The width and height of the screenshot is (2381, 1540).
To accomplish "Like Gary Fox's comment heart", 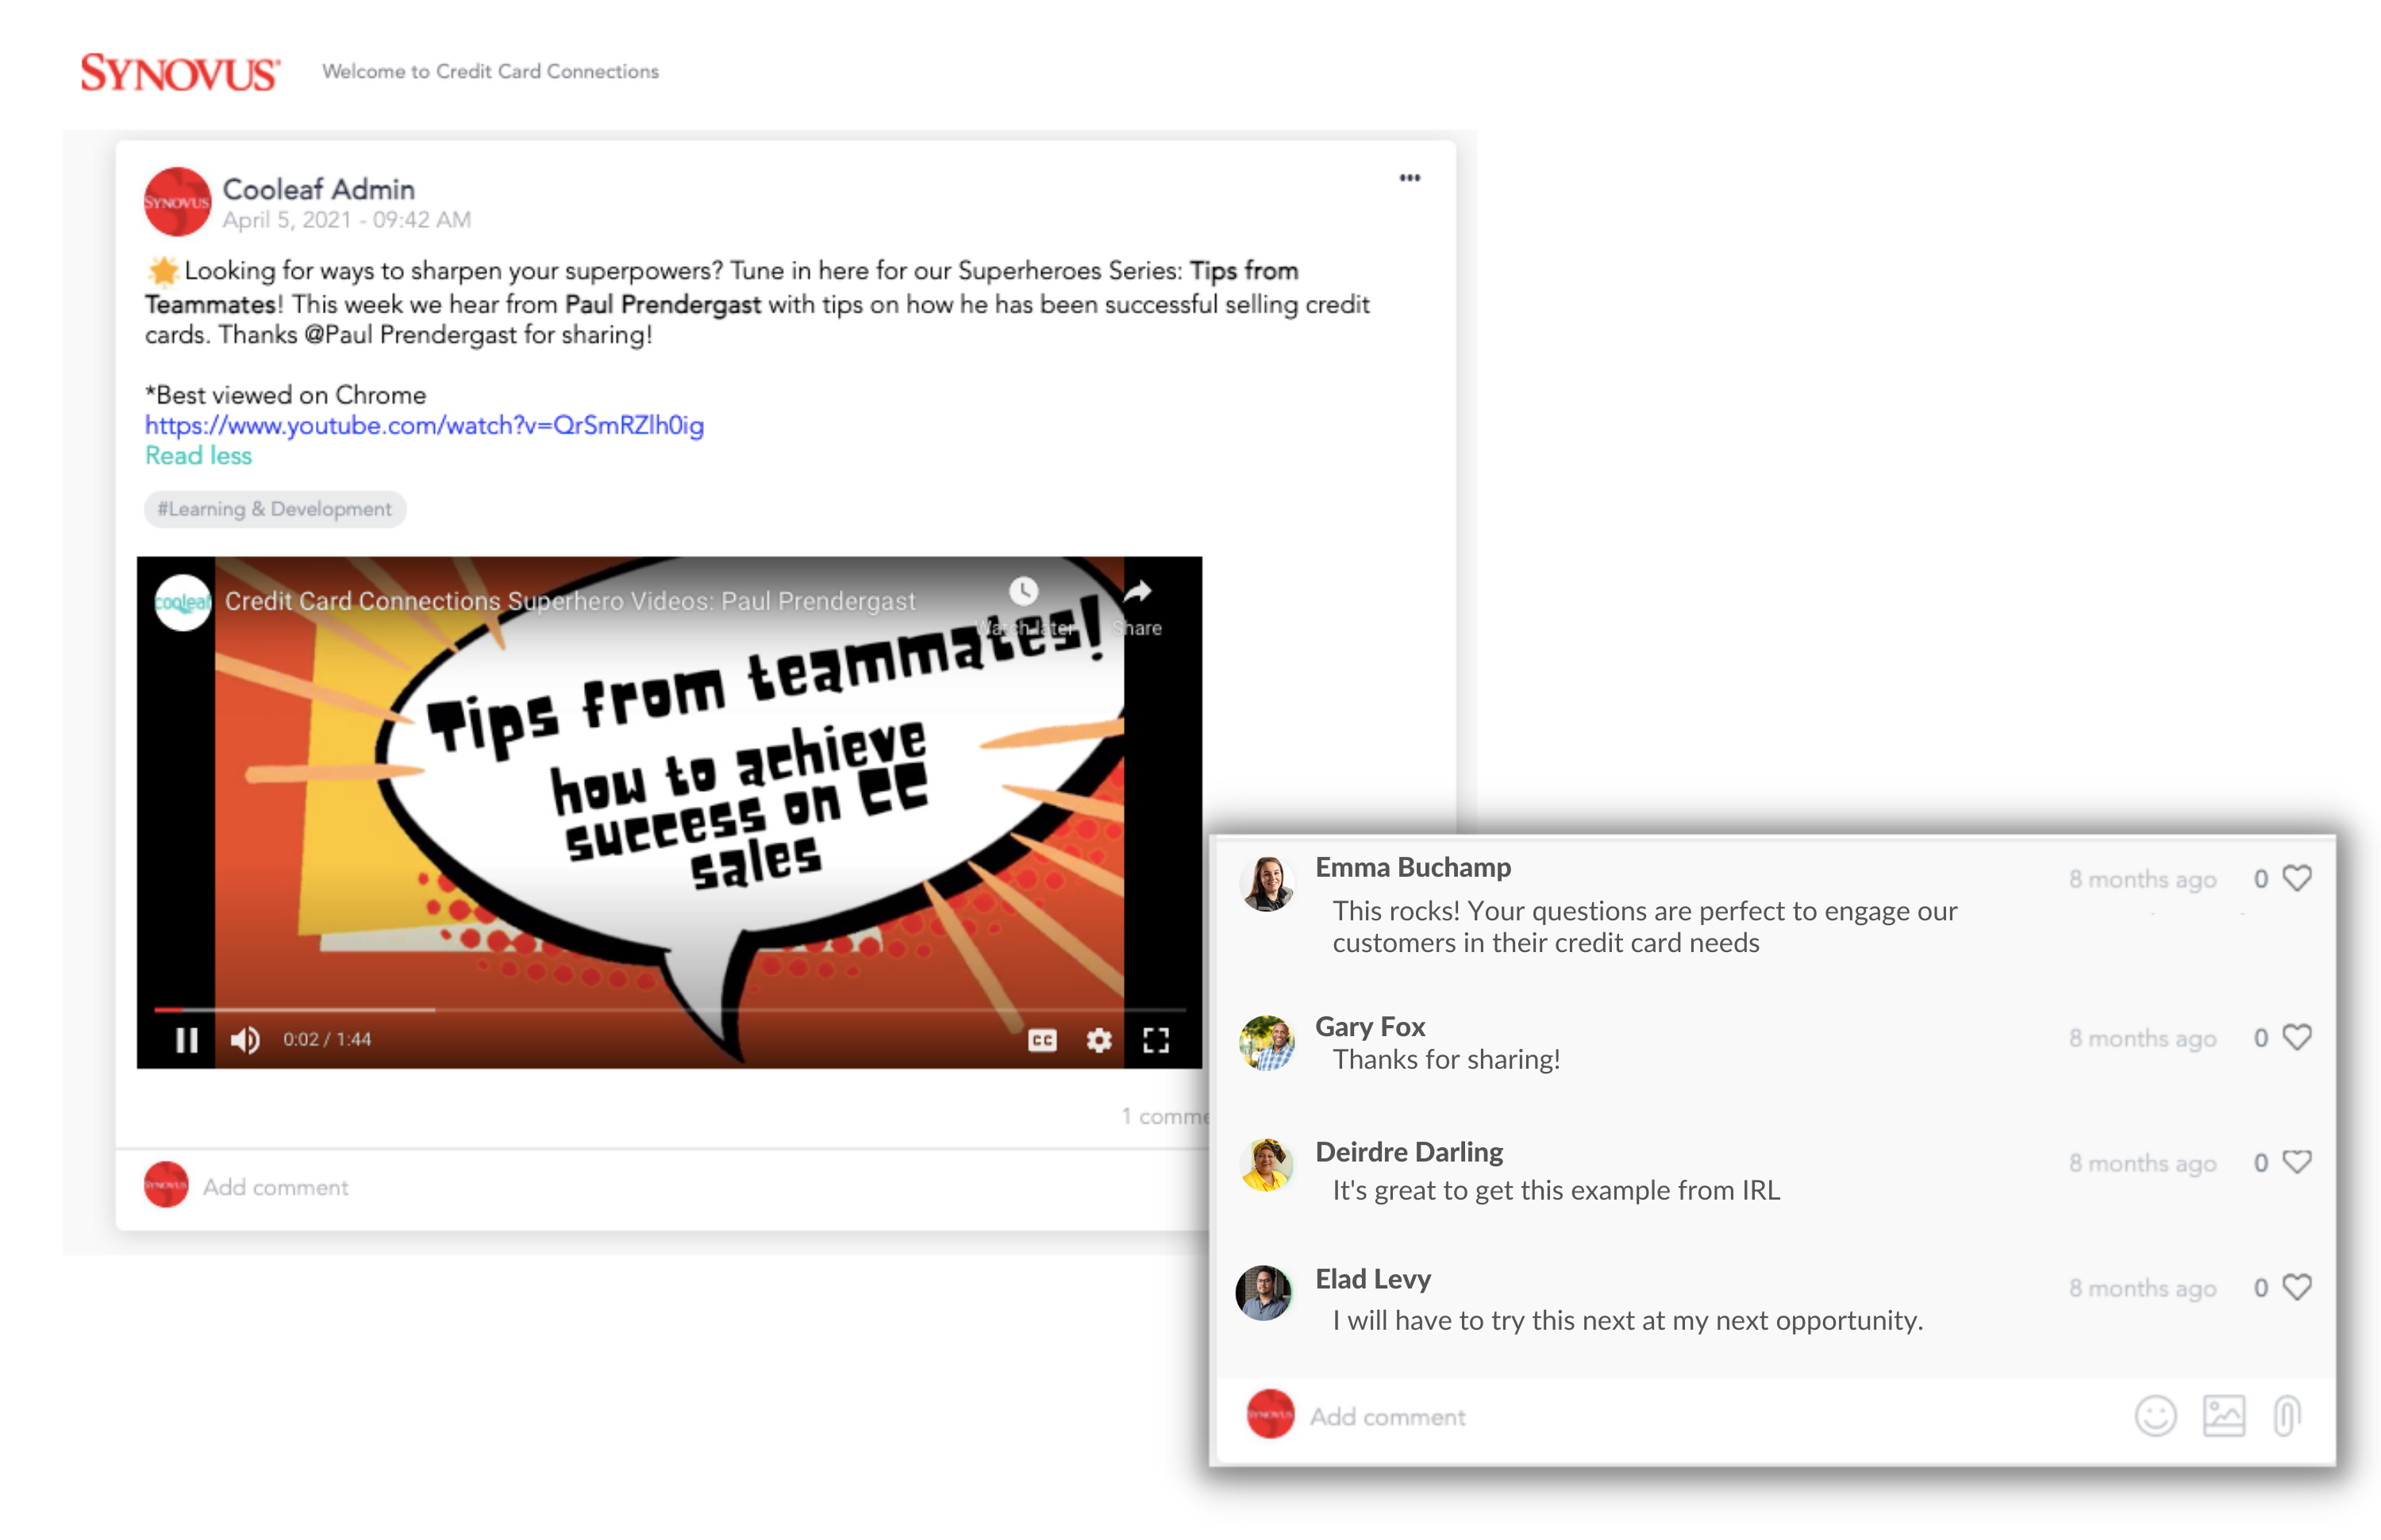I will click(x=2297, y=1037).
